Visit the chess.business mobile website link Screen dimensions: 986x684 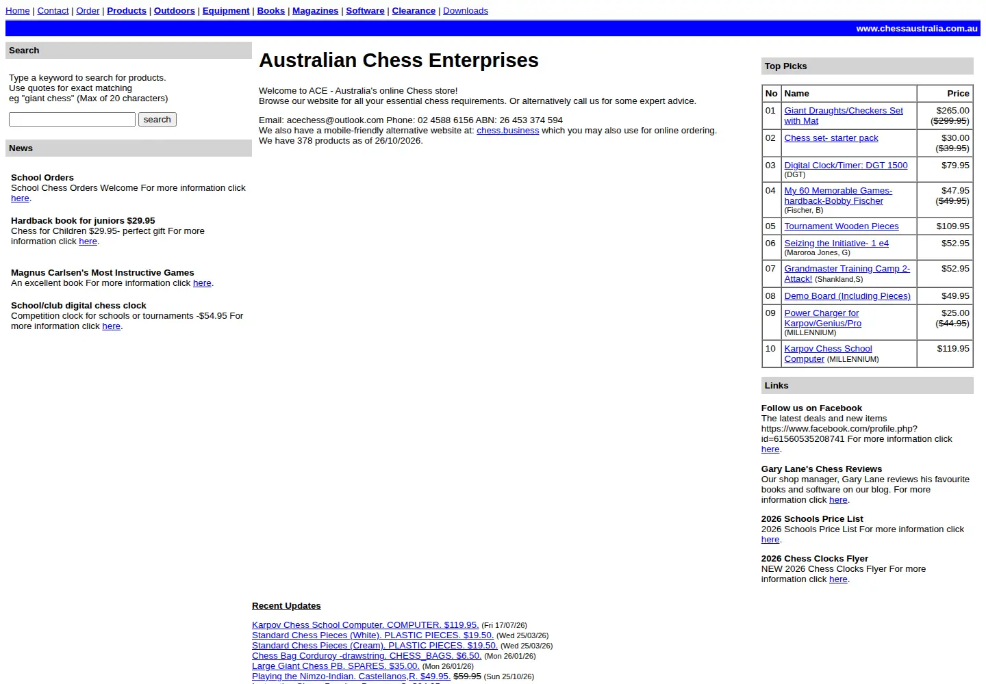[x=508, y=131]
